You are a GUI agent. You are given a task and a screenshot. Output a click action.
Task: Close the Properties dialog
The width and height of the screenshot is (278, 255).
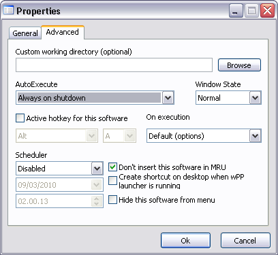267,11
